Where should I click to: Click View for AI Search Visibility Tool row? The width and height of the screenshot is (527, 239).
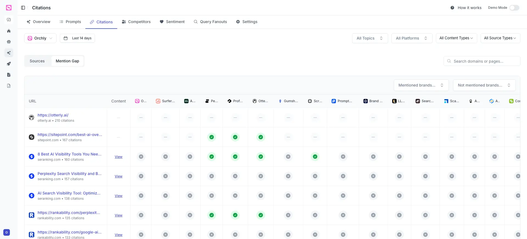(119, 196)
